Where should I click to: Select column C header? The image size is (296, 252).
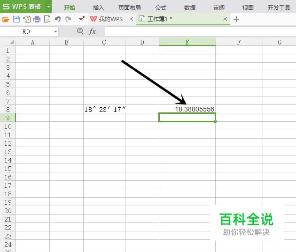(x=104, y=42)
